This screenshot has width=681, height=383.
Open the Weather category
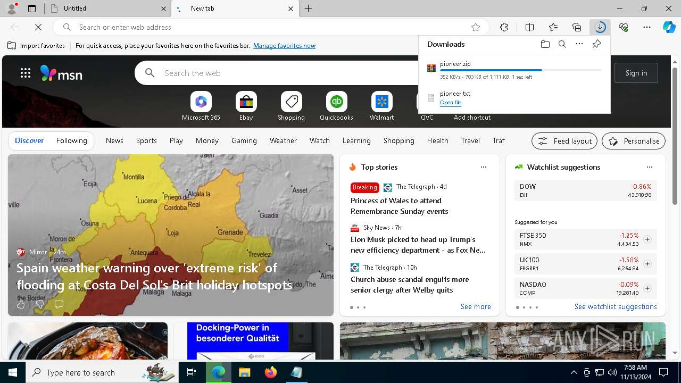[283, 140]
